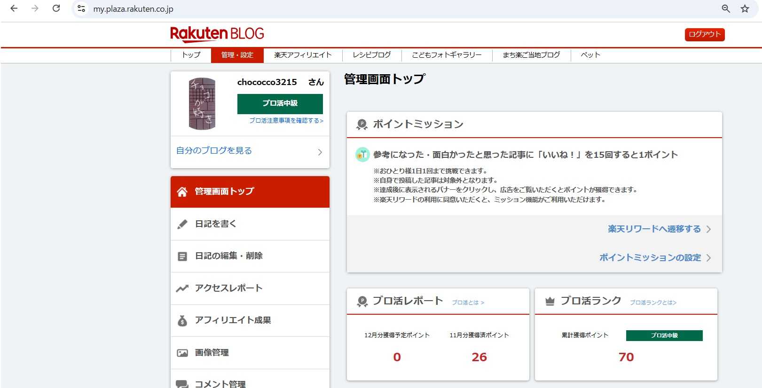Click the browser reload icon
The height and width of the screenshot is (388, 762).
[x=56, y=8]
